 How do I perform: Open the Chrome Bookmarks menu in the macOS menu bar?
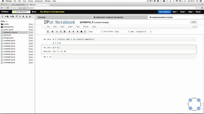coord(39,1)
